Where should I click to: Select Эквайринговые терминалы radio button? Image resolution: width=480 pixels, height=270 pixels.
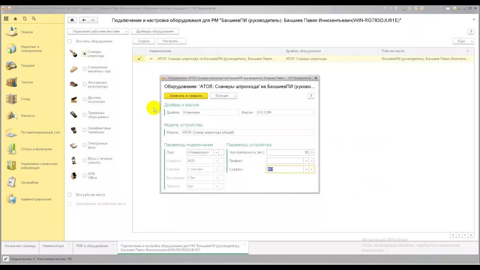tap(85, 130)
